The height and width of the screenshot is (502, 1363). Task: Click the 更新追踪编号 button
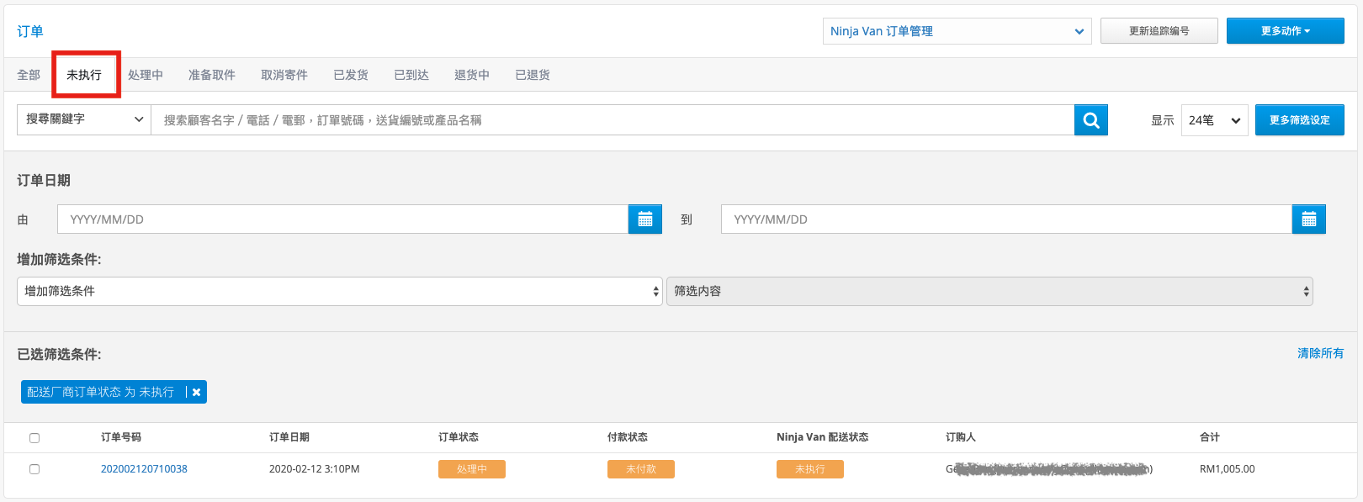tap(1159, 31)
